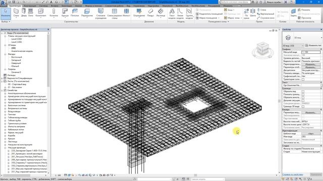Expand the Rooms & Areas panel dropdown
The width and height of the screenshot is (323, 181).
tap(219, 22)
